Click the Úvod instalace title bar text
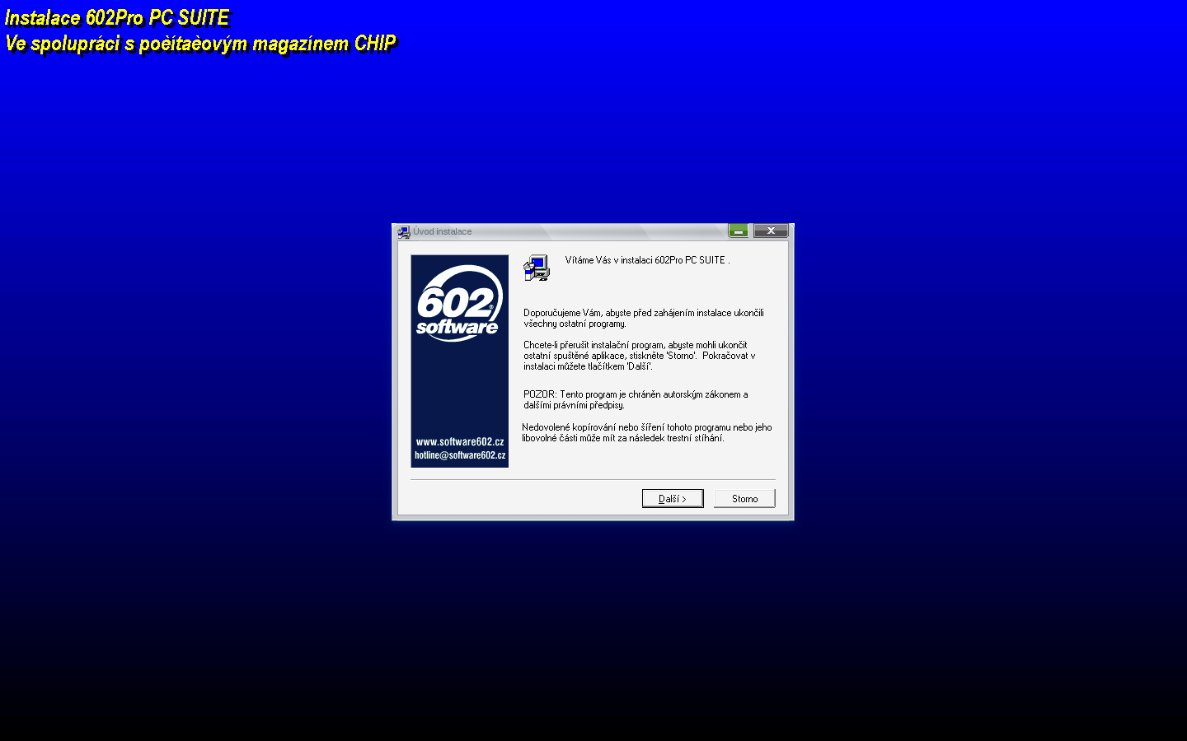The width and height of the screenshot is (1187, 741). [x=443, y=232]
